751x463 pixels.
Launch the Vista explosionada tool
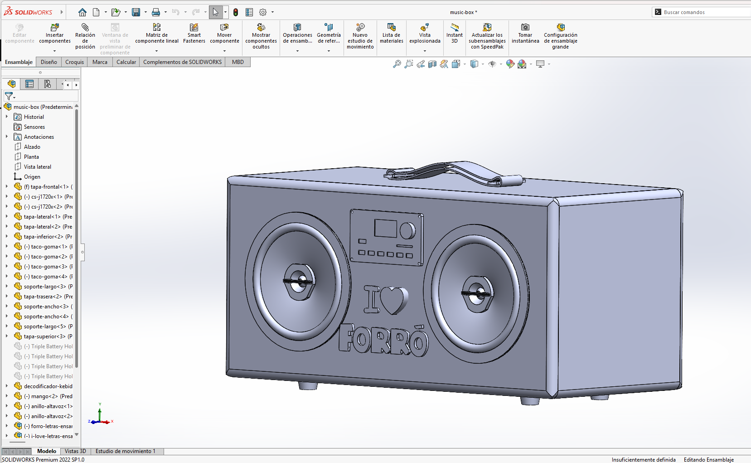tap(425, 28)
